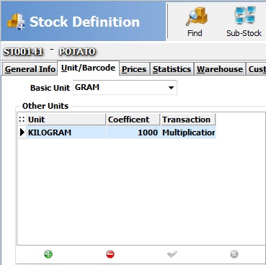
Task: Open the Sub-Stock toolbar icon
Action: click(x=245, y=16)
